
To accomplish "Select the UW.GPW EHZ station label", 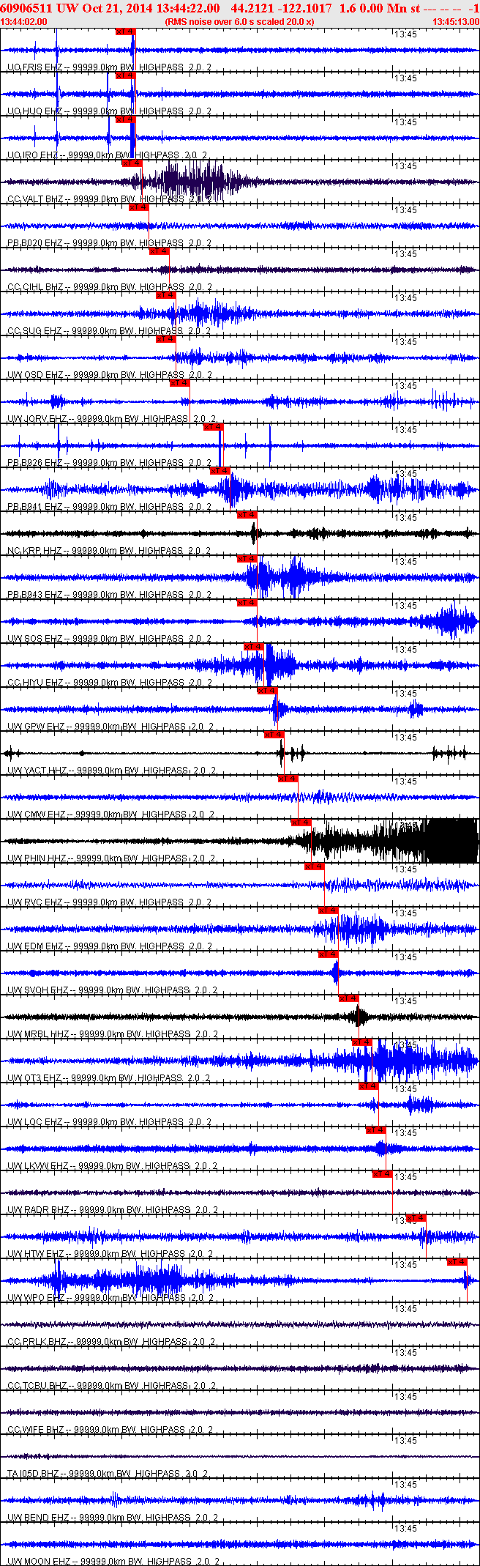I will [x=111, y=727].
